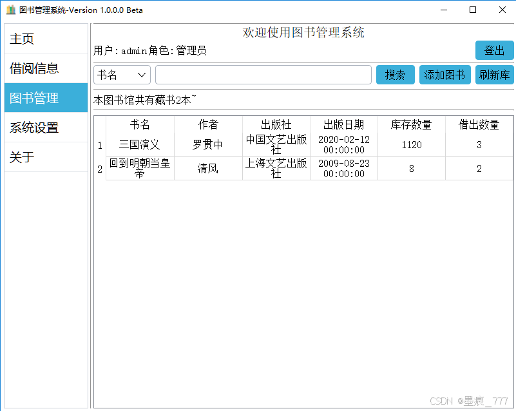Select the 回到明朝当皇帝 book title cell
Image resolution: width=516 pixels, height=411 pixels.
140,168
